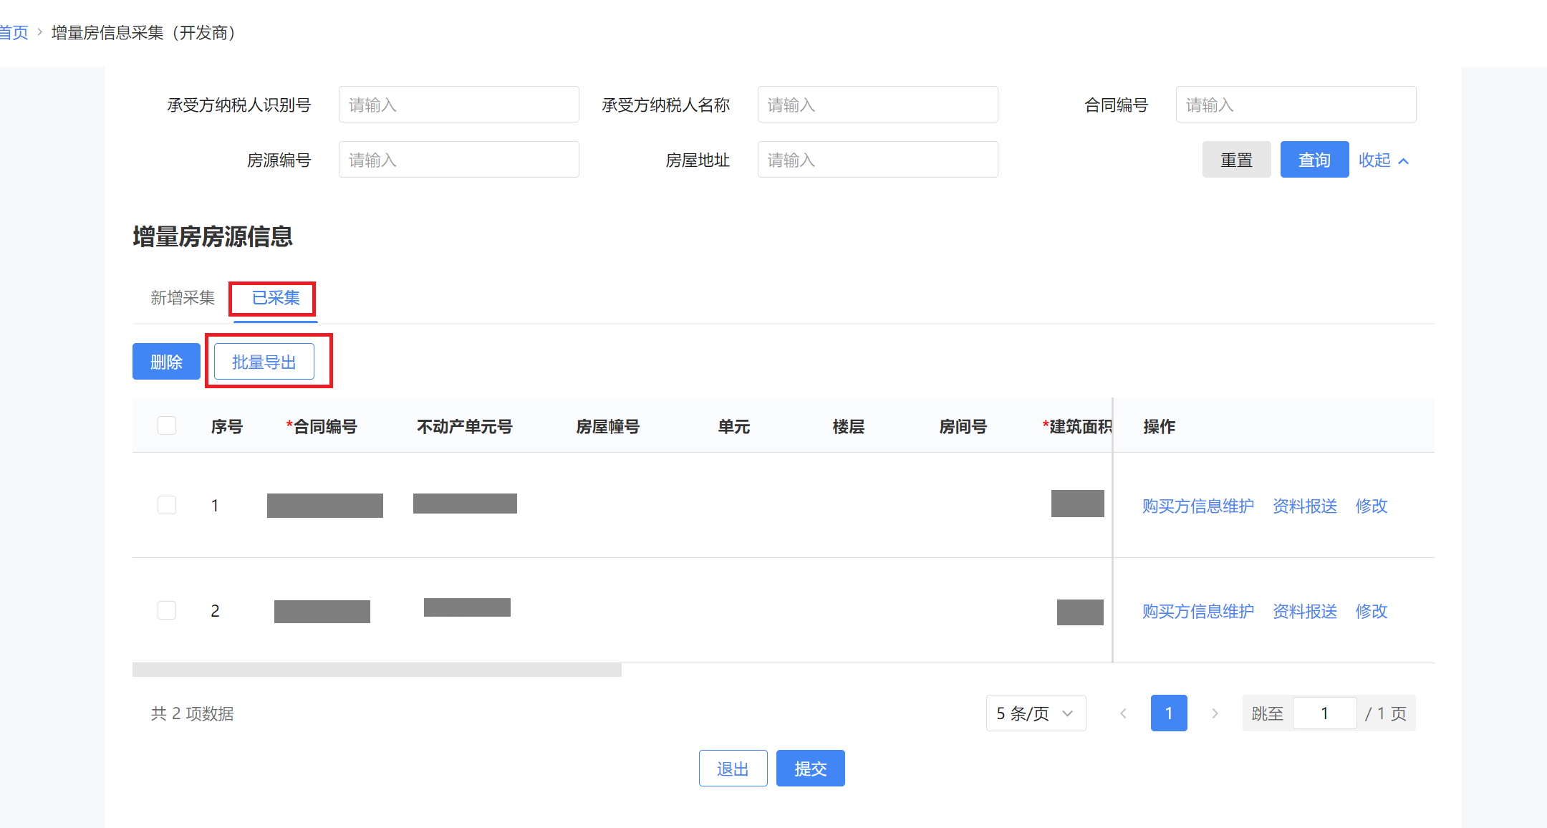Image resolution: width=1547 pixels, height=828 pixels.
Task: Click 修改 link in row 1
Action: pos(1371,506)
